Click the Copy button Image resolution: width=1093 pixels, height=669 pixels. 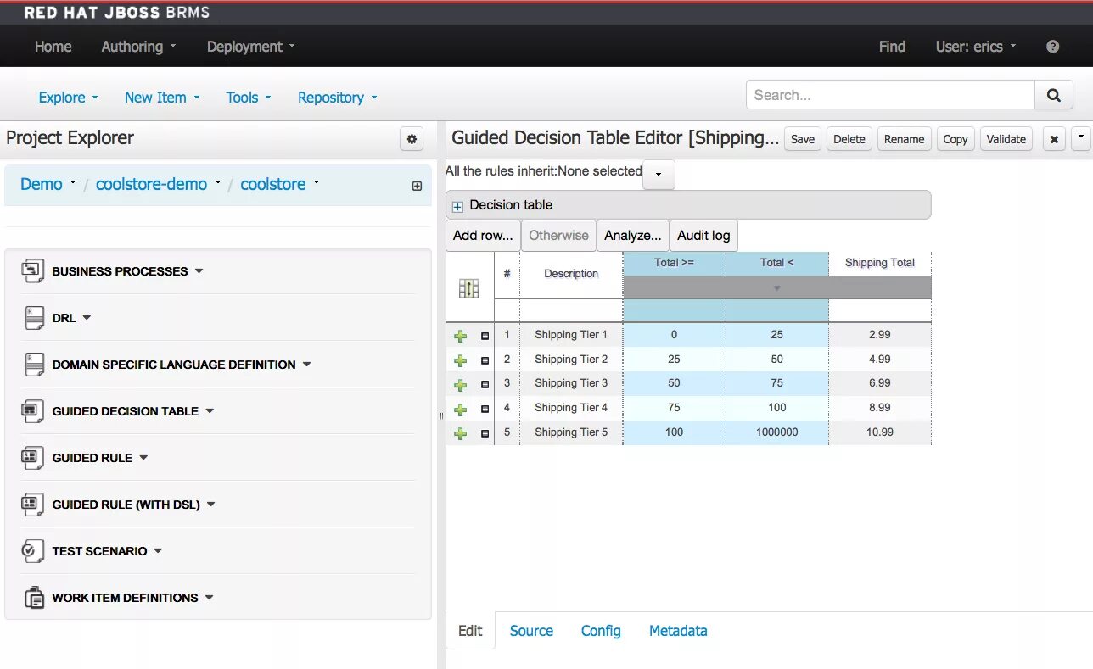[956, 139]
